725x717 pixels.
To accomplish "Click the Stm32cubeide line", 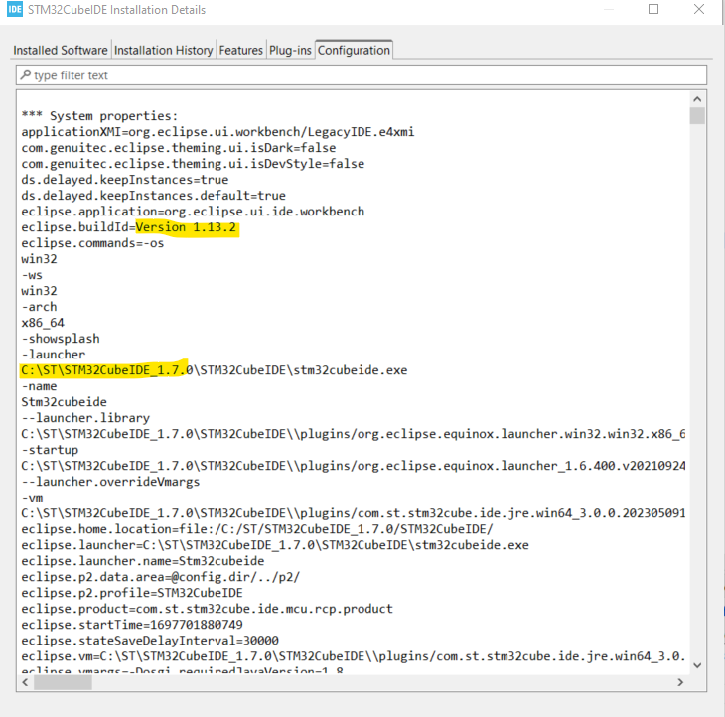I will click(64, 402).
